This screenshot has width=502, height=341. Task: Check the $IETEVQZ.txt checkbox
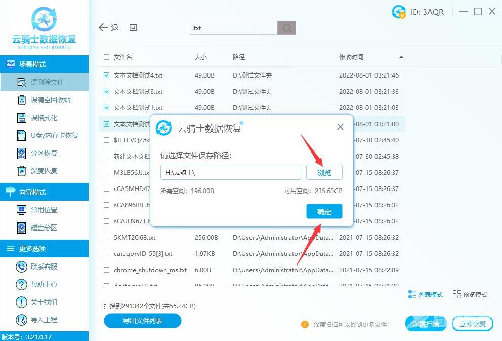pos(107,140)
